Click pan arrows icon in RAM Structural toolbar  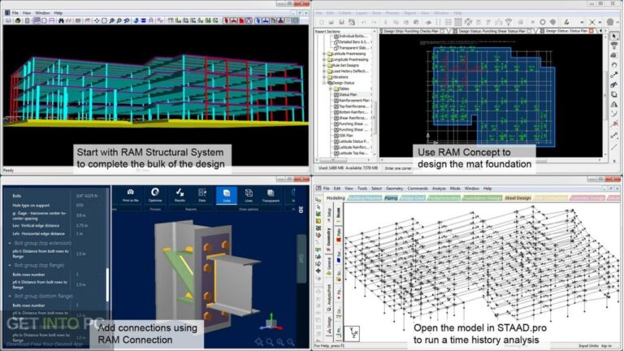(97, 20)
